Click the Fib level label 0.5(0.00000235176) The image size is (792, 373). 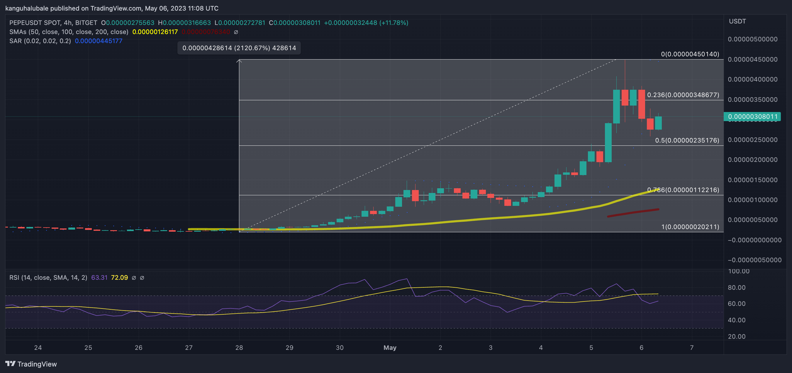click(x=687, y=140)
